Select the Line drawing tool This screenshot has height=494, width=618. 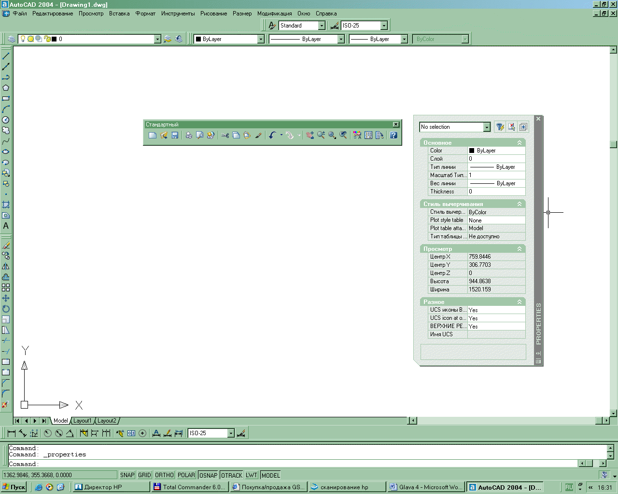point(6,56)
